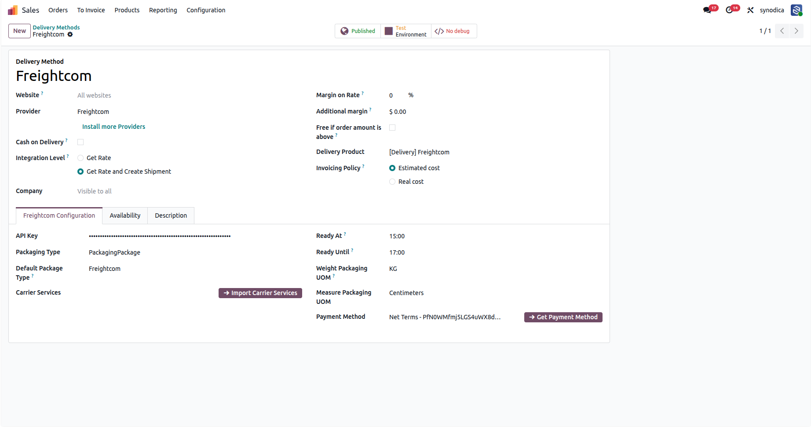The image size is (811, 427).
Task: Click the Published globe icon
Action: point(344,31)
